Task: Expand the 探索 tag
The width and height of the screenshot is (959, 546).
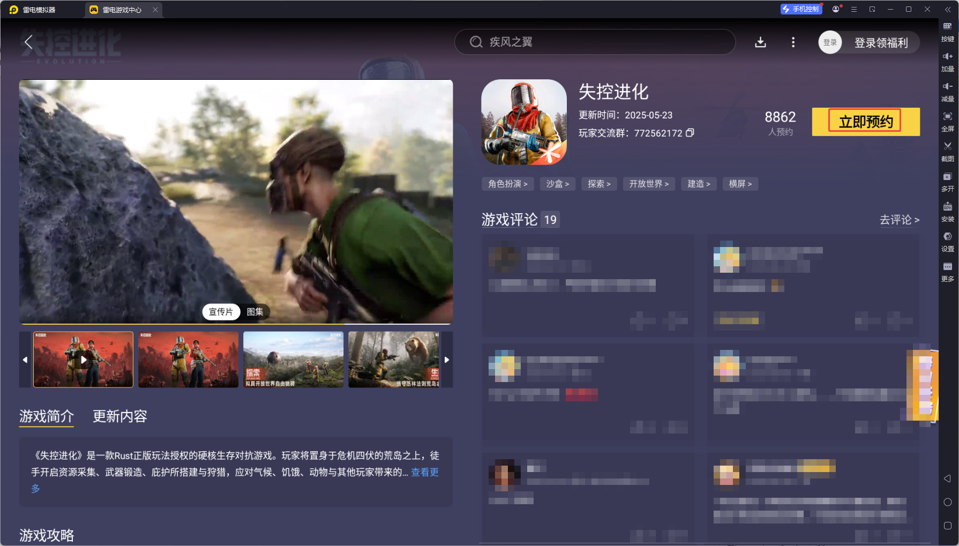Action: tap(599, 184)
